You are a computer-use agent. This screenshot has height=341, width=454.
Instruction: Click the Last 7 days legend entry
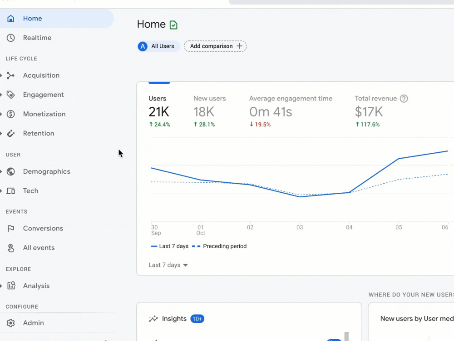170,246
